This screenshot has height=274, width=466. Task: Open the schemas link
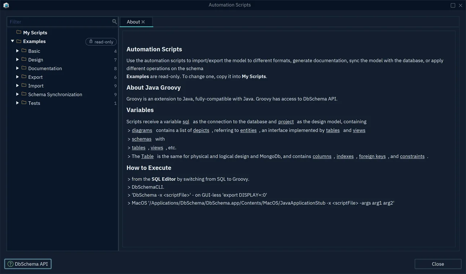(142, 139)
